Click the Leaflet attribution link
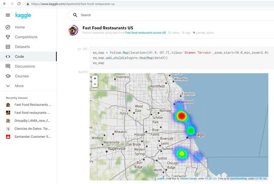 click(160, 178)
